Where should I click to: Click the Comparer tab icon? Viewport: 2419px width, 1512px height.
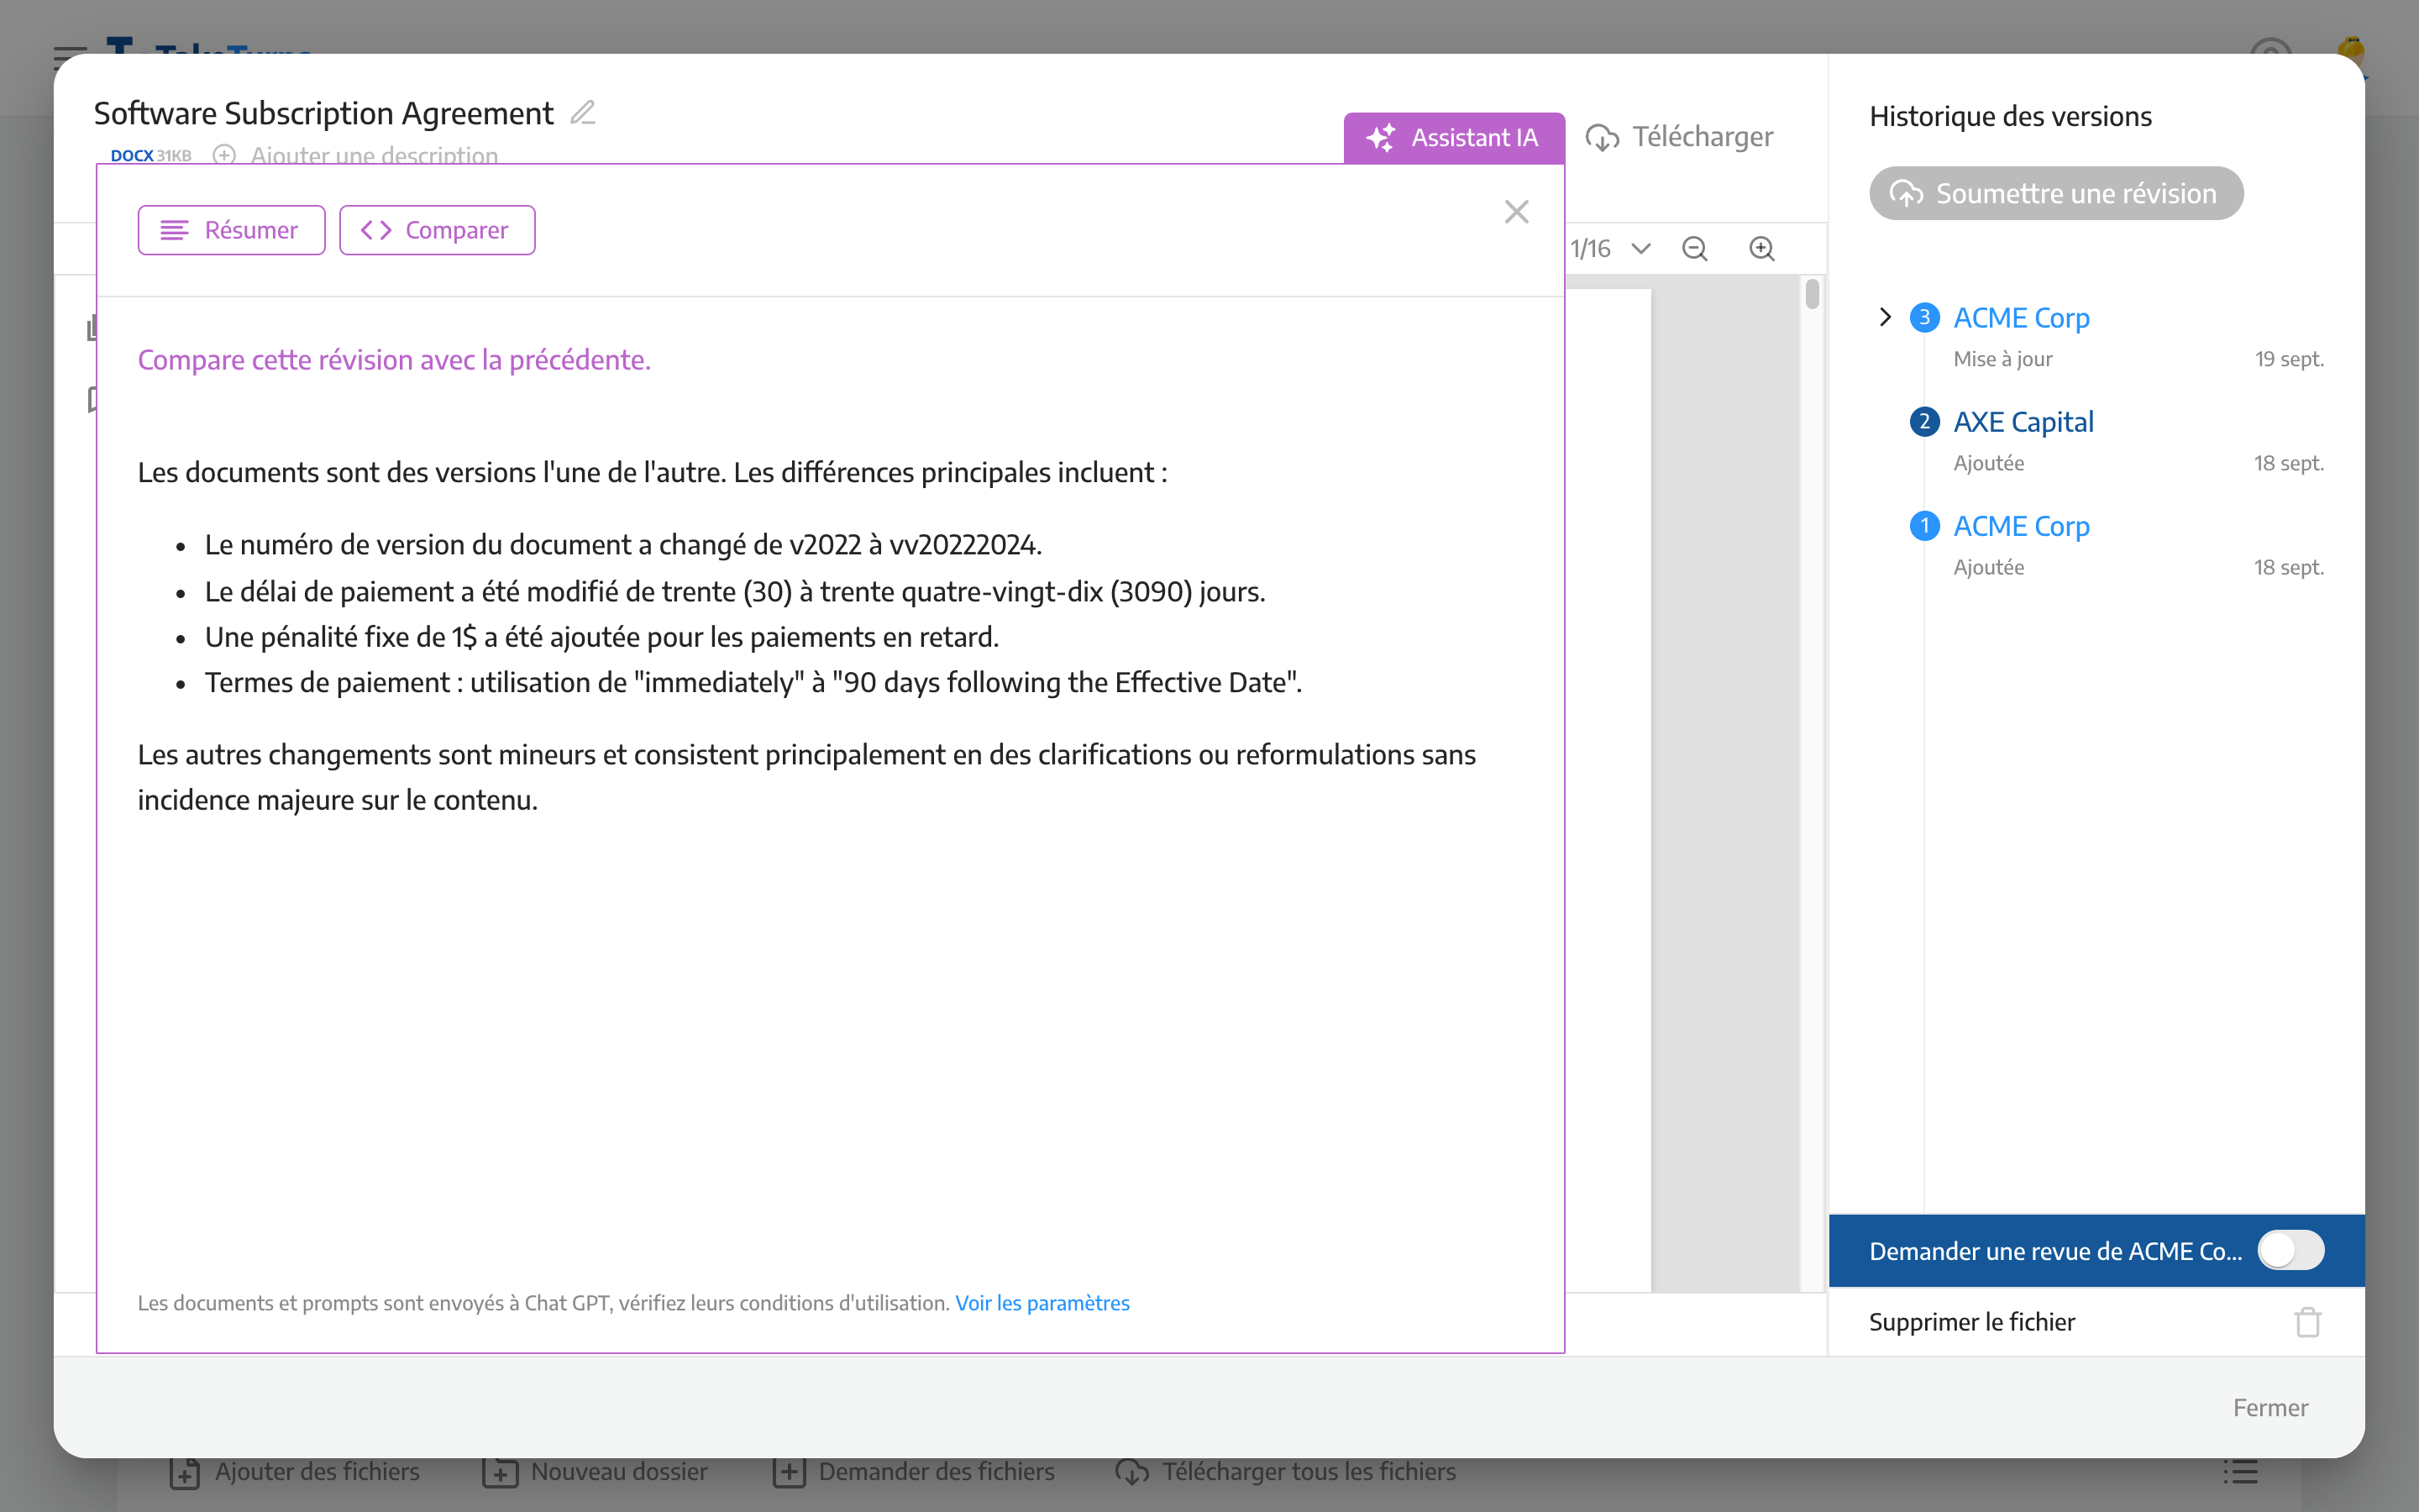(x=375, y=228)
